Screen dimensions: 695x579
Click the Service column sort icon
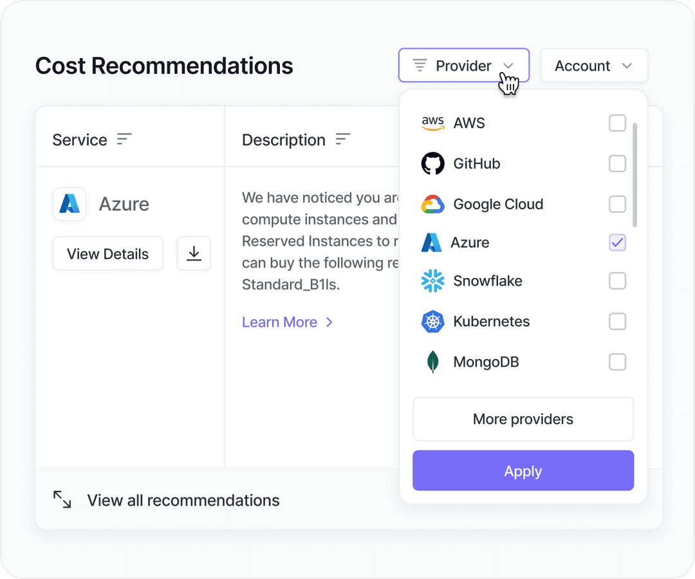124,140
